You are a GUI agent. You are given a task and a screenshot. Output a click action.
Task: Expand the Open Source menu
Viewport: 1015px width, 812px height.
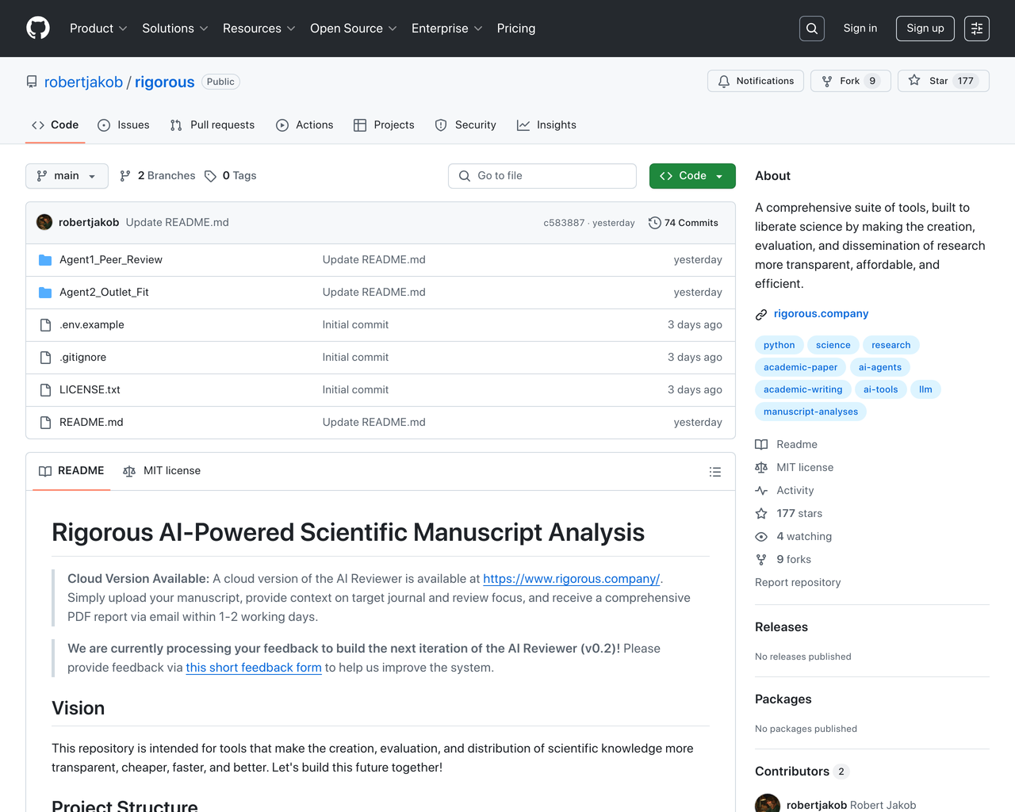(x=354, y=29)
